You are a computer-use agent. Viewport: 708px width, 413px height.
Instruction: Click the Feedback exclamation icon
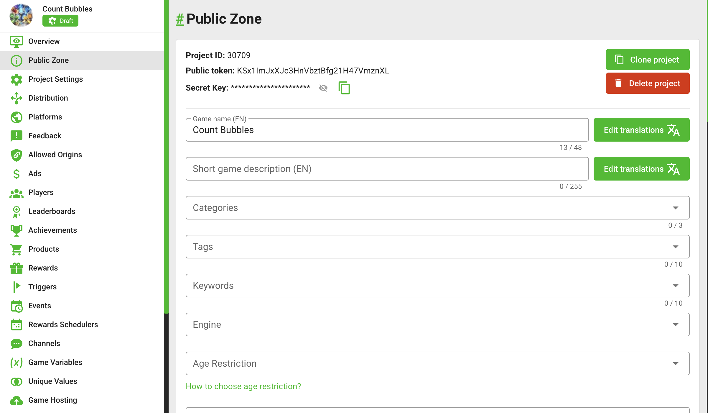[x=17, y=136]
